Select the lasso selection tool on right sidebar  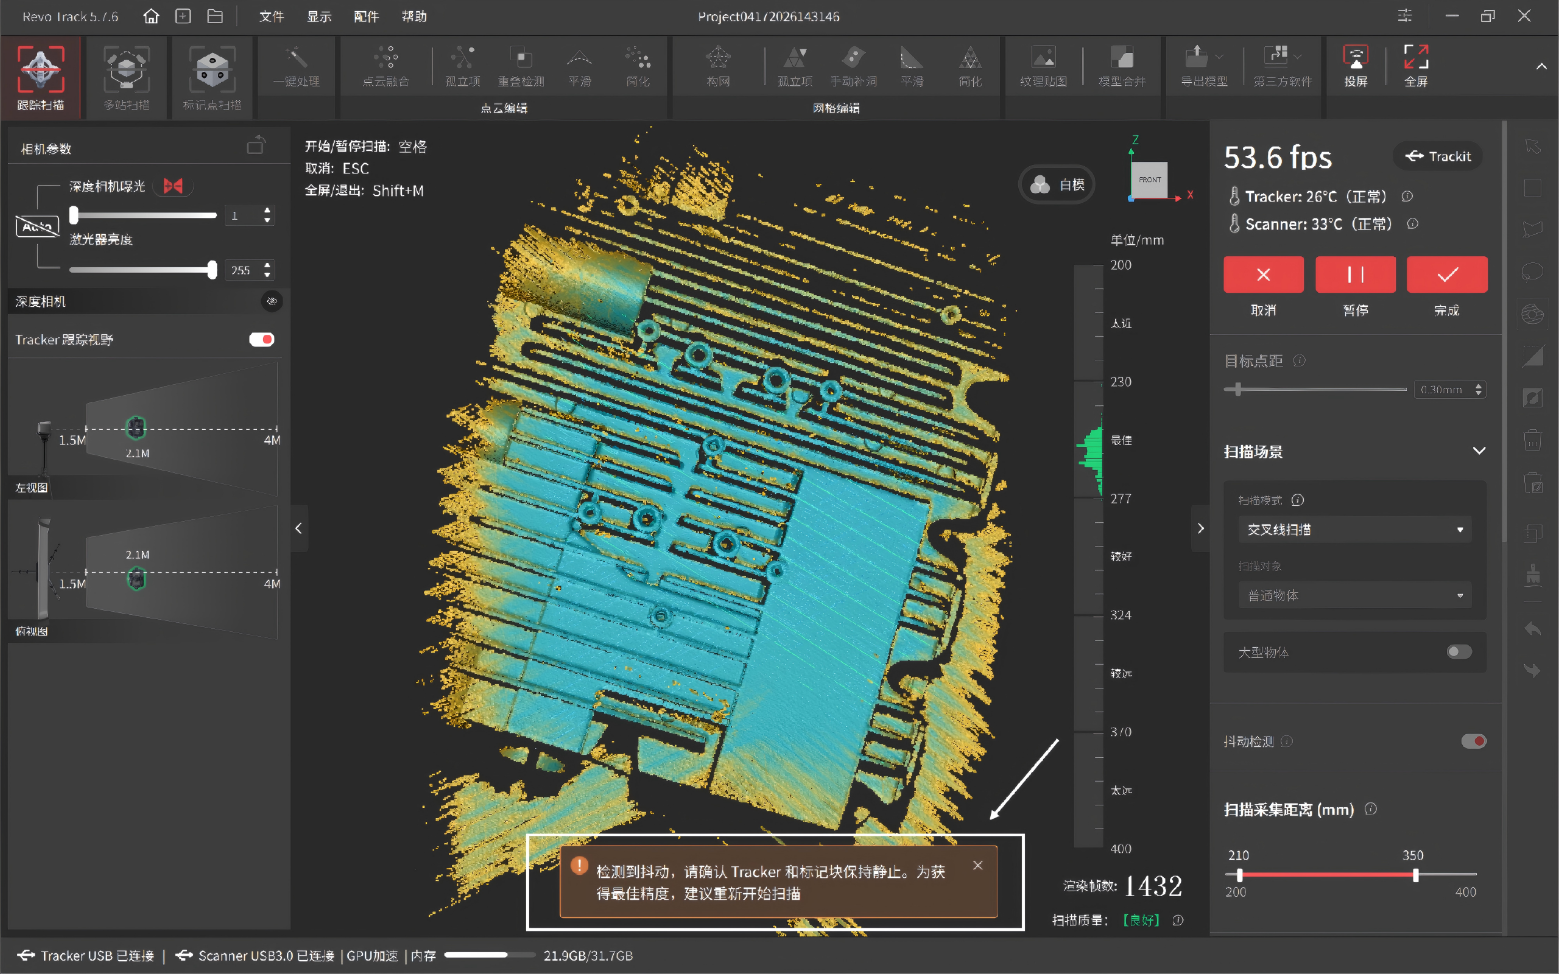(1533, 270)
